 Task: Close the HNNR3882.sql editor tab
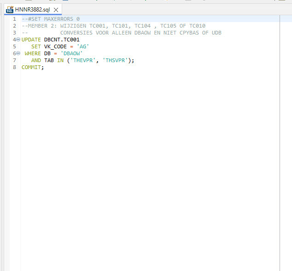pyautogui.click(x=56, y=10)
